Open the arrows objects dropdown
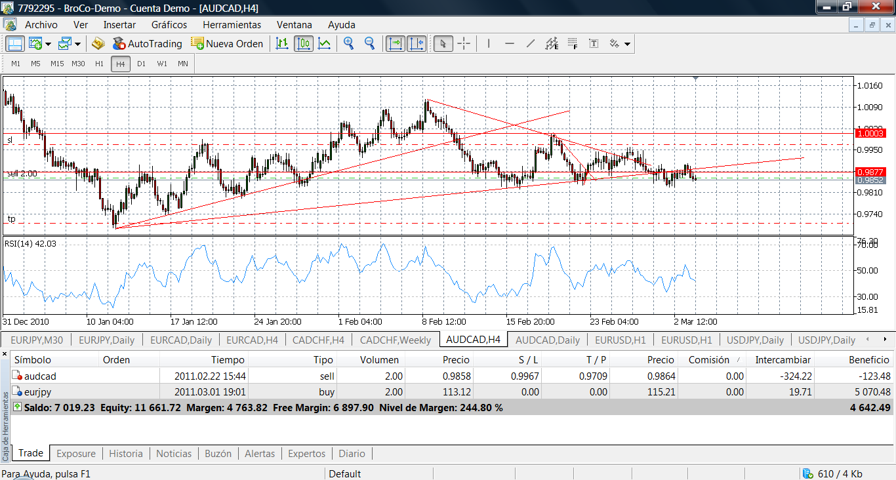 (x=628, y=45)
